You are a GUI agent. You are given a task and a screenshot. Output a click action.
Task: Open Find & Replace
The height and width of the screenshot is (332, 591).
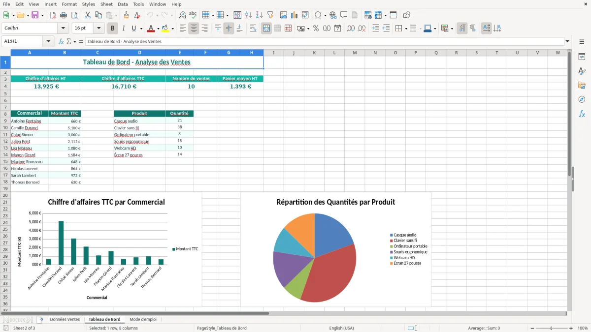point(182,15)
